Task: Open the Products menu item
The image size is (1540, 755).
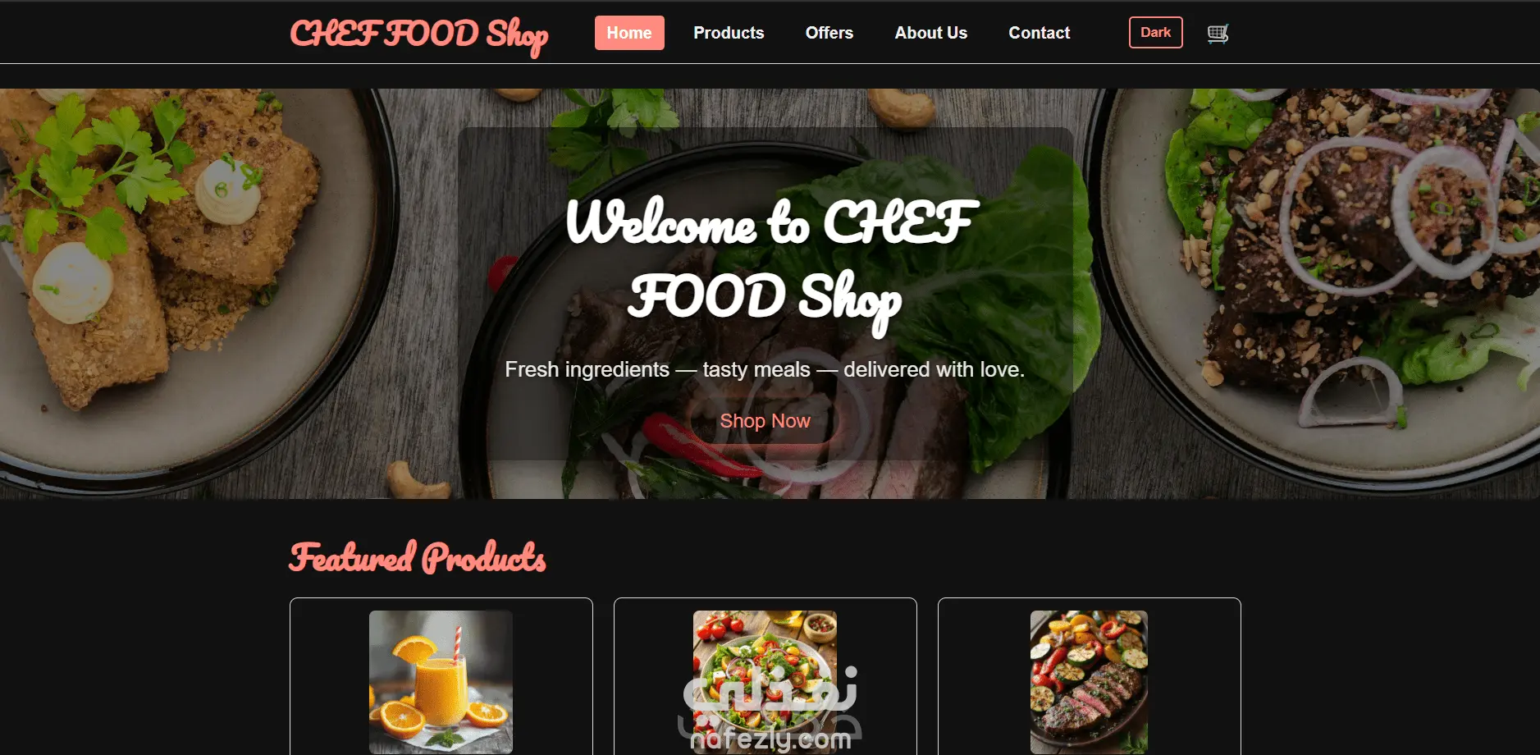Action: pyautogui.click(x=729, y=33)
